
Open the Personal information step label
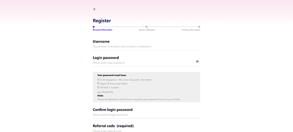(x=103, y=30)
